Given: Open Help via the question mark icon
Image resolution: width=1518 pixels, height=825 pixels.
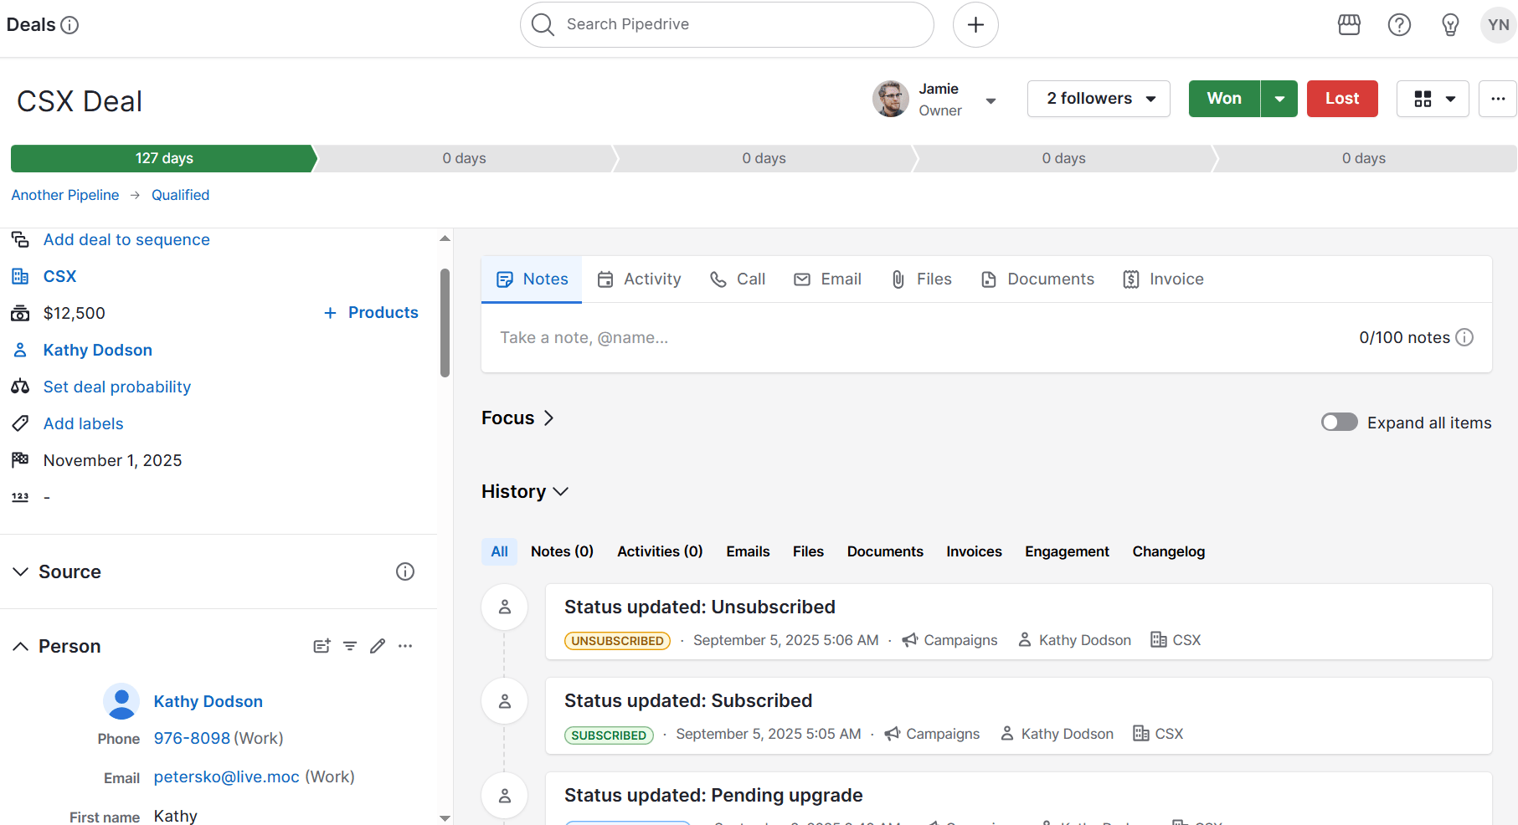Looking at the screenshot, I should (x=1399, y=25).
